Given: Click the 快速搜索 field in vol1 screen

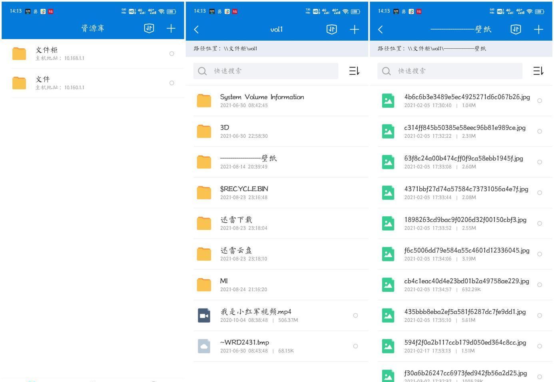Looking at the screenshot, I should coord(266,71).
